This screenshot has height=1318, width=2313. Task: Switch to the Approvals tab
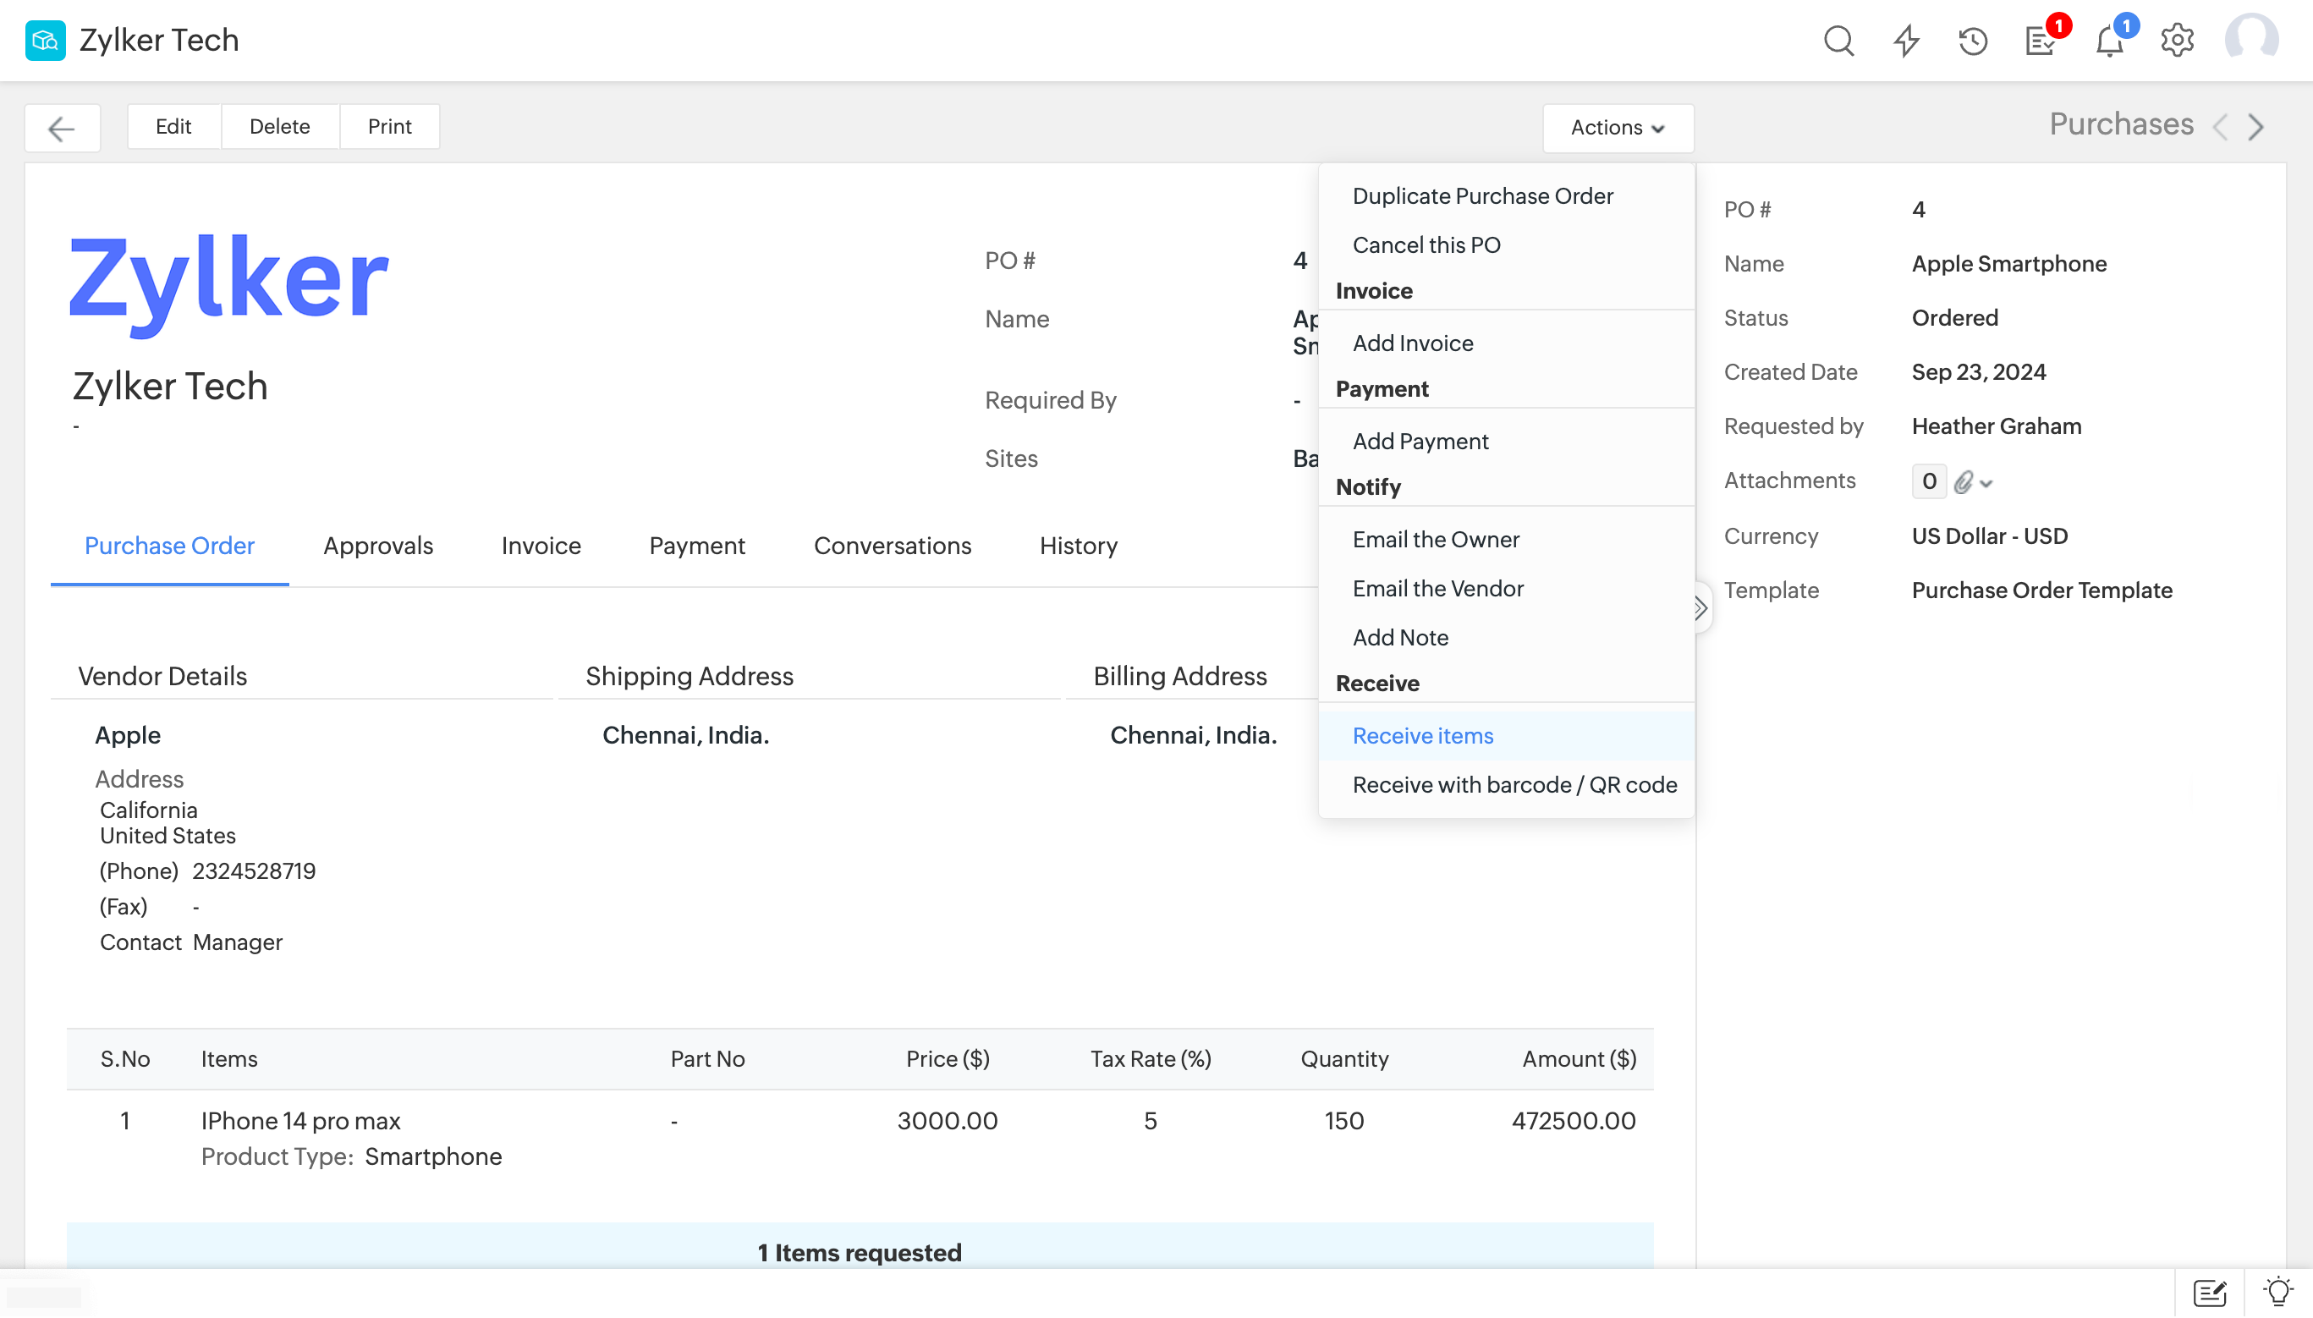[377, 546]
